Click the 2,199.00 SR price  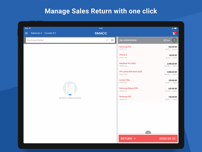172,64
